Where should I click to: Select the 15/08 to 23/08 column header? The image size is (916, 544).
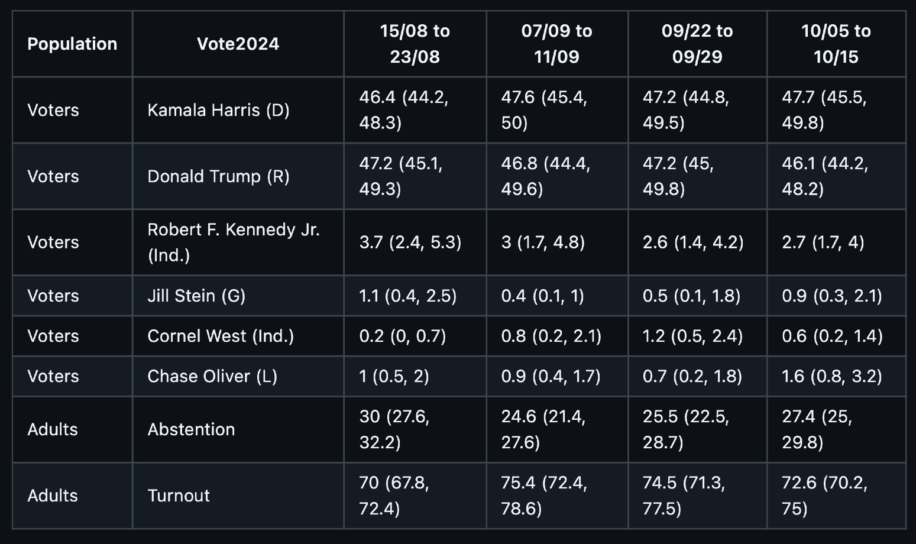415,44
